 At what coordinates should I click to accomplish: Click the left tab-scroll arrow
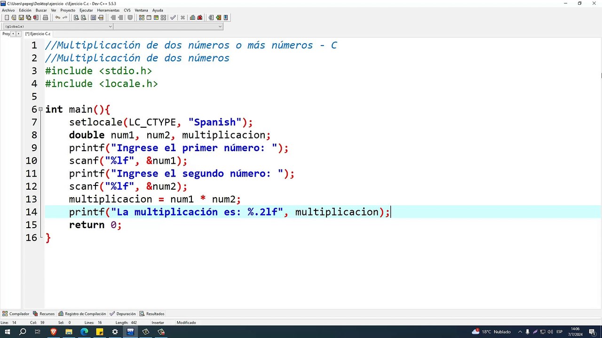pyautogui.click(x=13, y=34)
